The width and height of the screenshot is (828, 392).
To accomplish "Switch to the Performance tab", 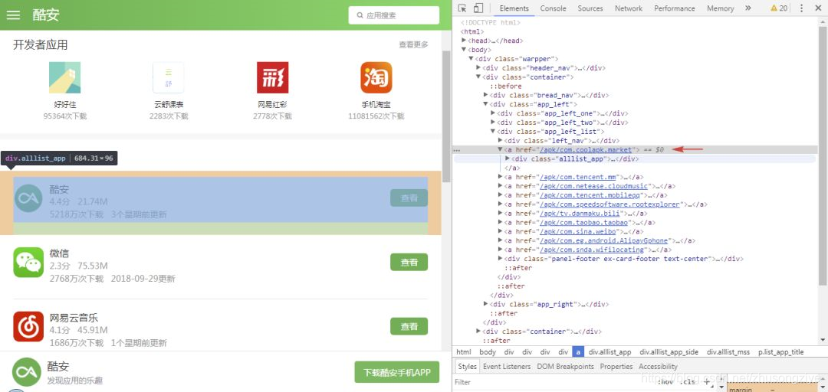I will pyautogui.click(x=675, y=8).
